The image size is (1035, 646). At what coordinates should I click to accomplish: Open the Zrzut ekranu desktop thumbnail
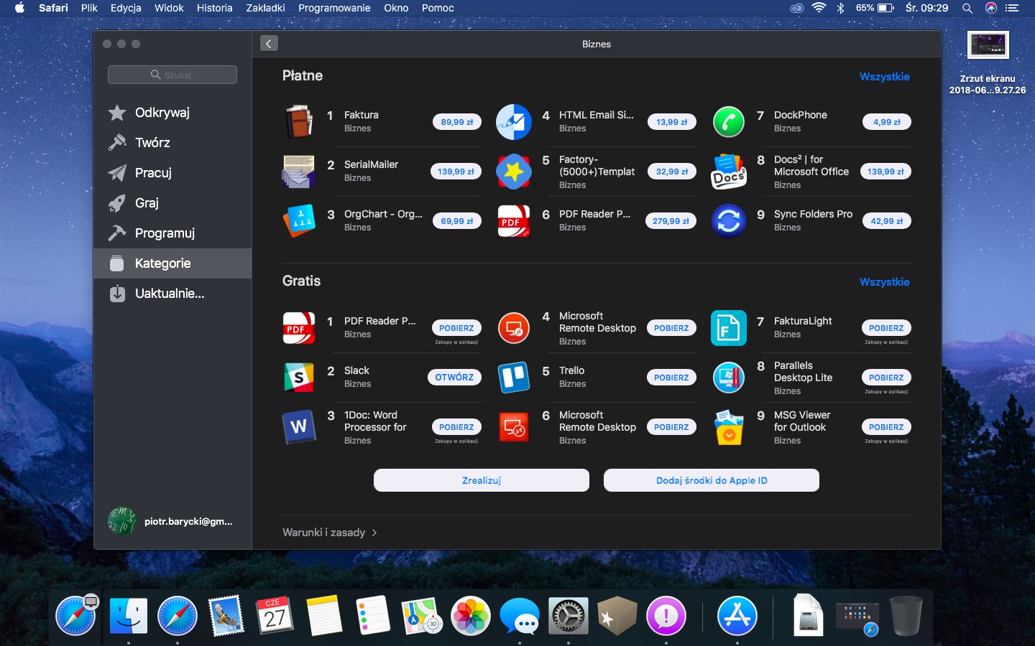(x=988, y=45)
